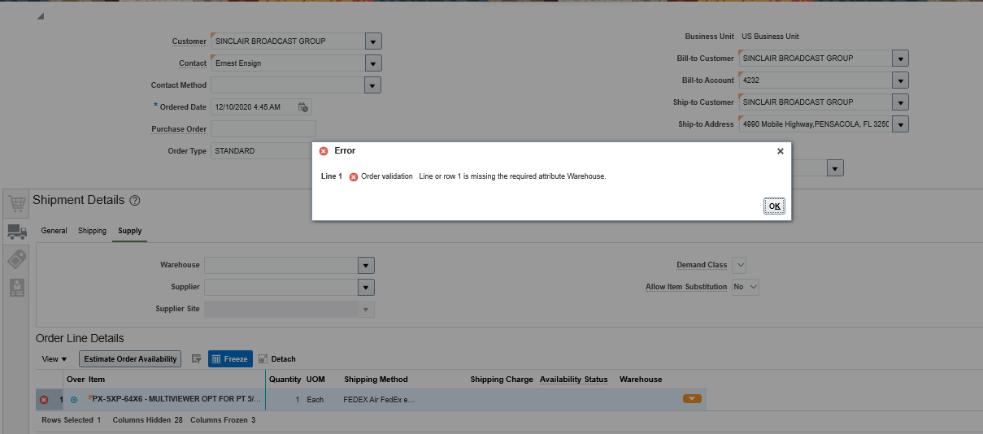Click the Detach button
Image resolution: width=983 pixels, height=434 pixels.
pos(277,359)
